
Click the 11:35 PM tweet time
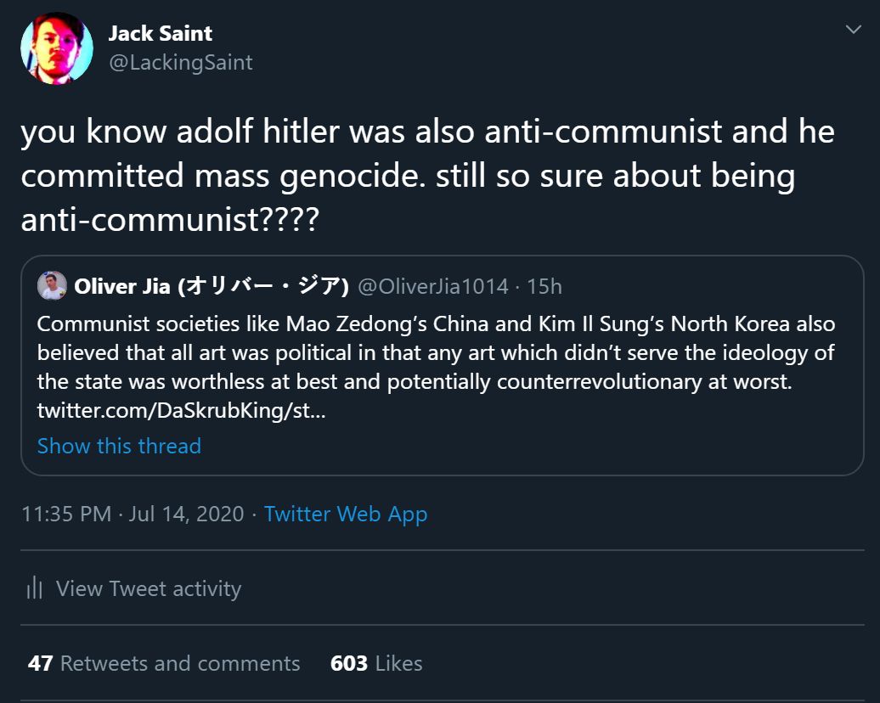point(66,515)
